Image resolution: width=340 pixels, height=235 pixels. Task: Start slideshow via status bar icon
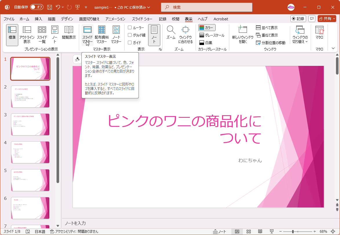[x=272, y=232]
